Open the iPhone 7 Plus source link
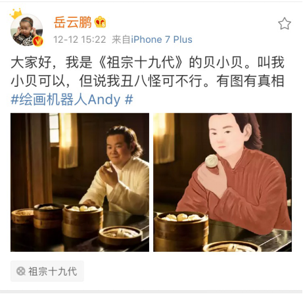This screenshot has width=303, height=294. [x=162, y=39]
